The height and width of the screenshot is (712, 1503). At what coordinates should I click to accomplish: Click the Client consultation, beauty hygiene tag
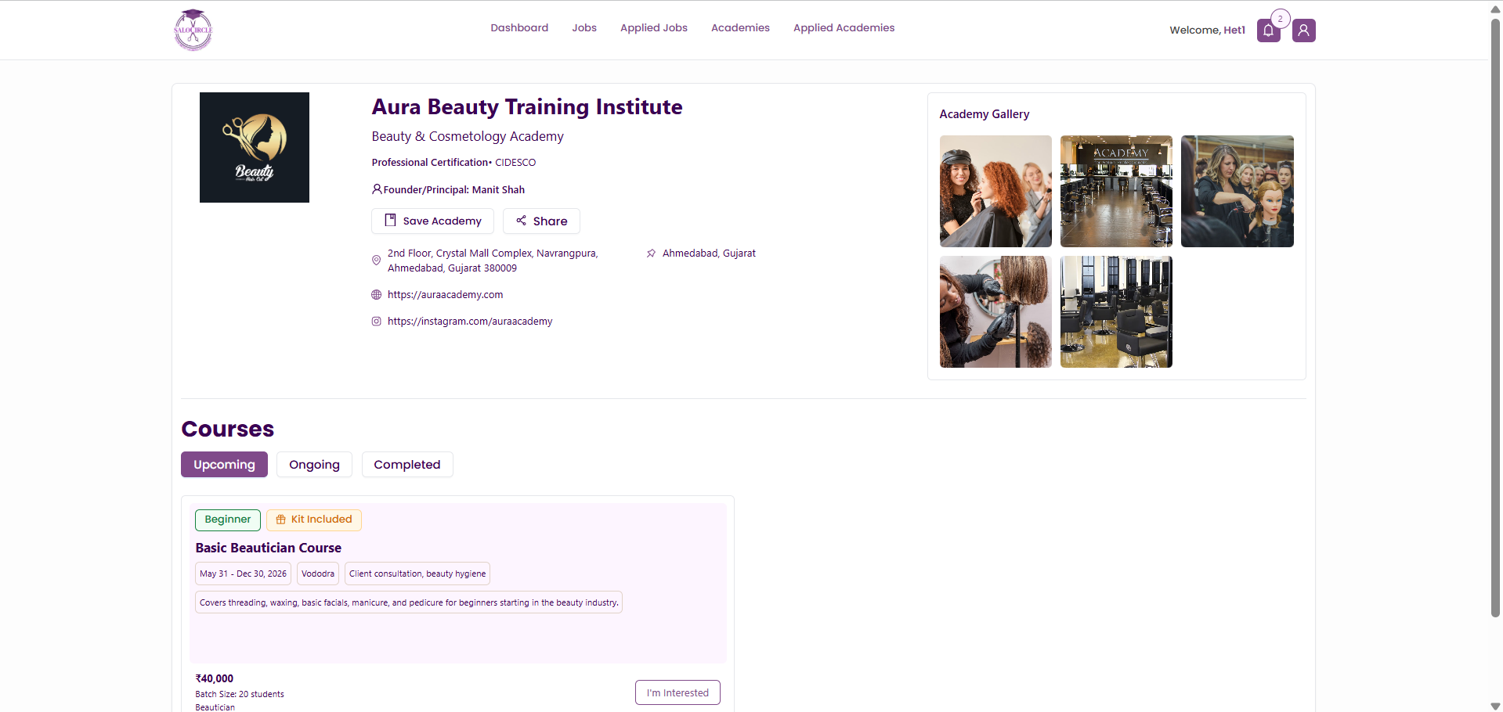[x=417, y=574]
